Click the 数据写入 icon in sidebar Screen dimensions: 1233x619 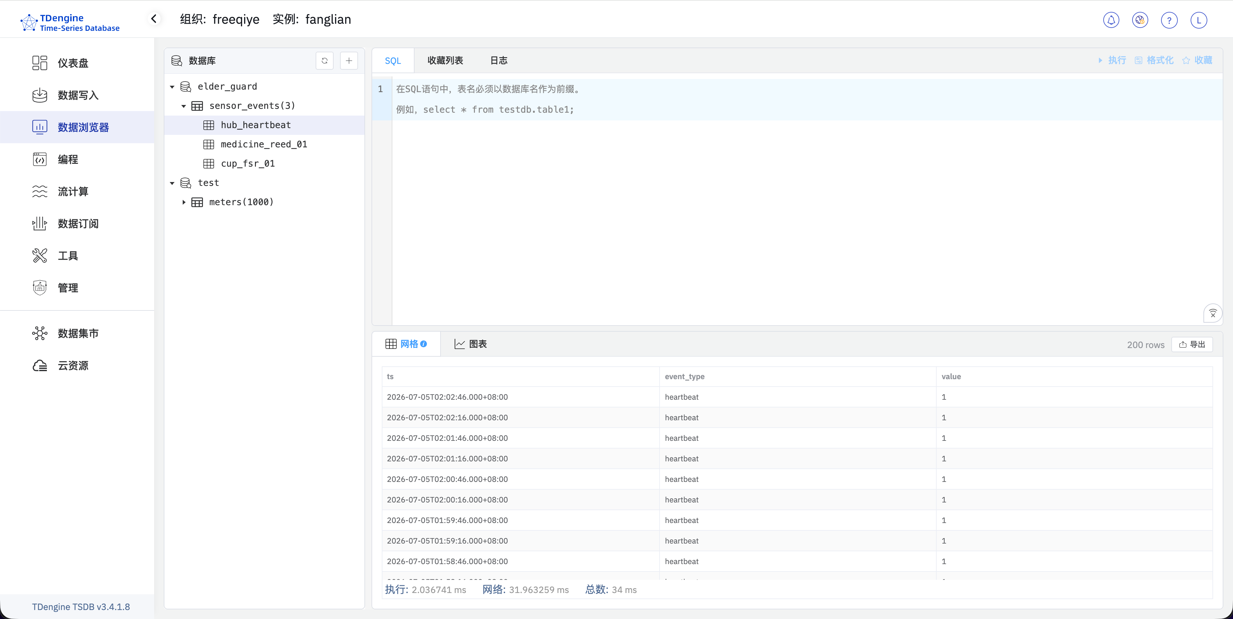[40, 95]
